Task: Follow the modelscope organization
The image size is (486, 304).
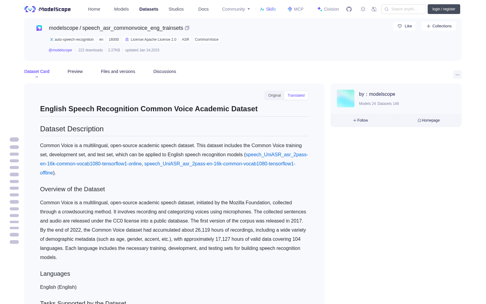Action: [x=361, y=120]
